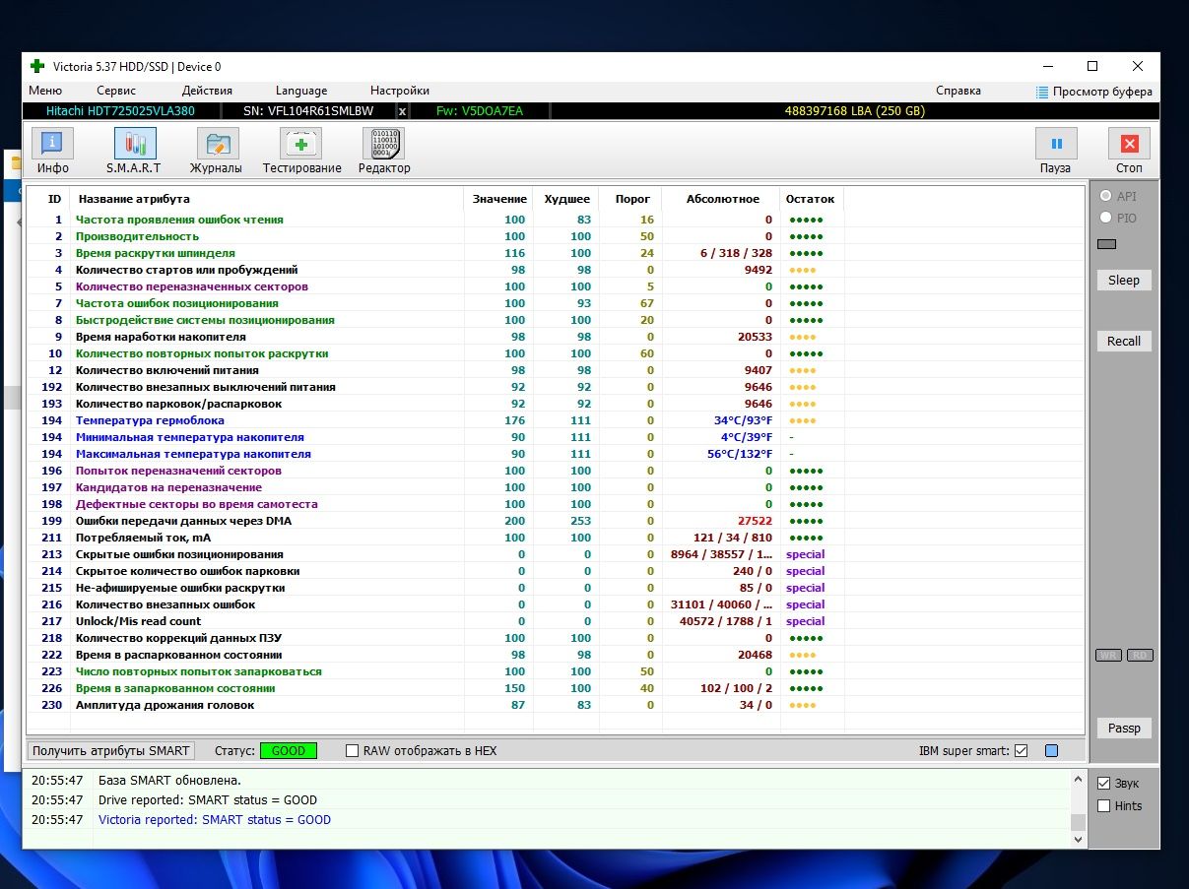The height and width of the screenshot is (889, 1189).
Task: Toggle the Звук checkbox
Action: 1104,784
